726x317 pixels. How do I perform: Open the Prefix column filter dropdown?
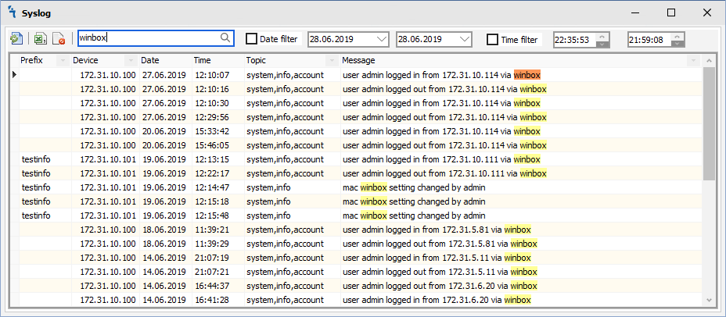pyautogui.click(x=62, y=61)
